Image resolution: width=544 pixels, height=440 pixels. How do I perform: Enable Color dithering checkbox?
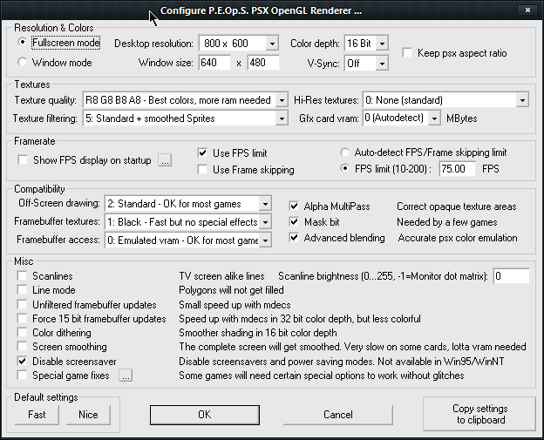coord(22,333)
